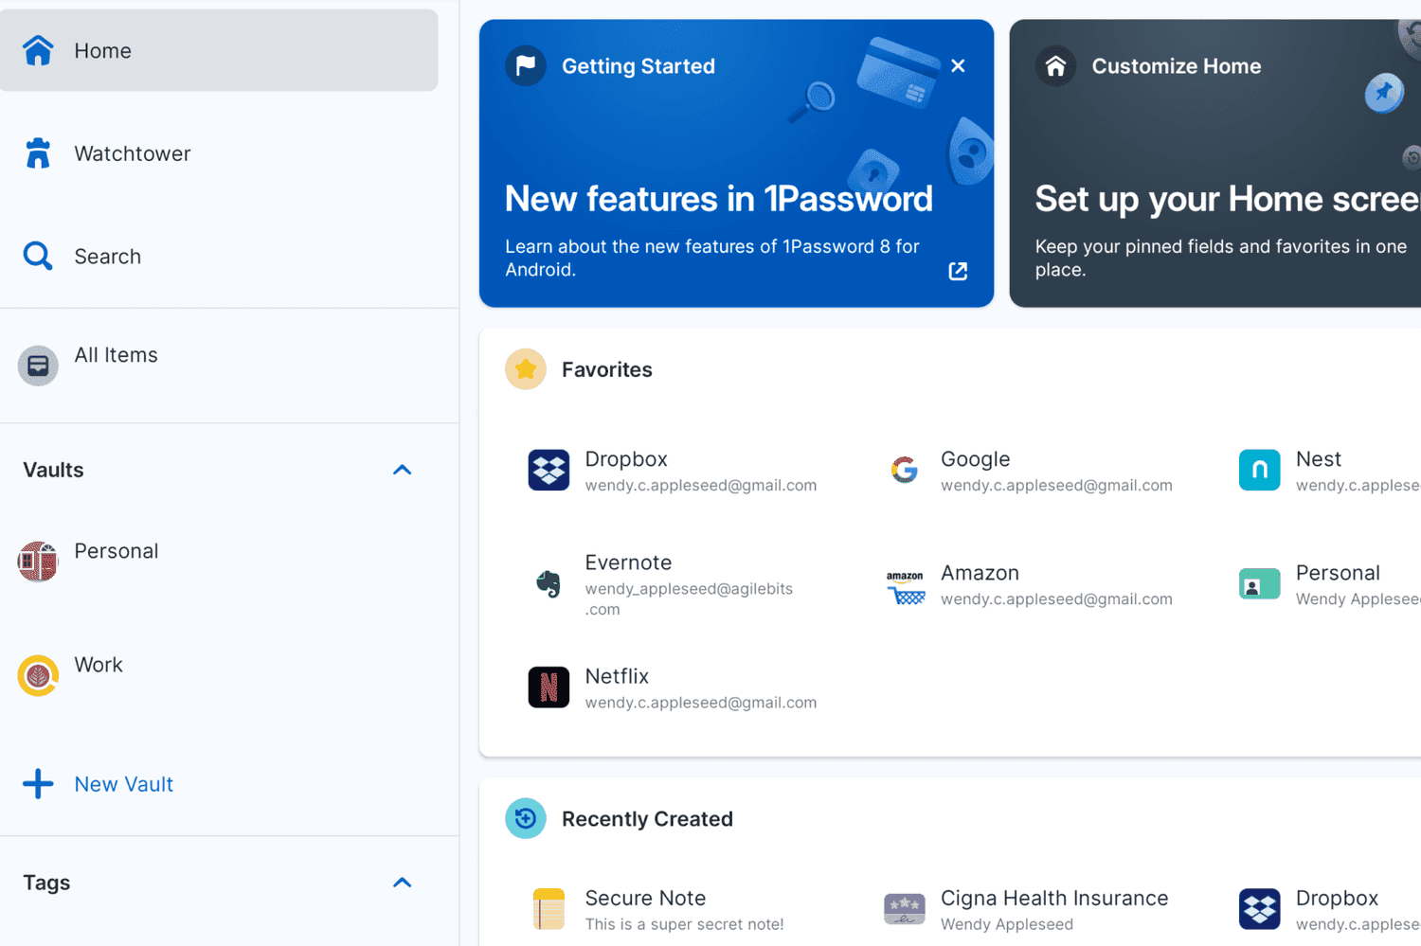Dismiss the Getting Started card
The width and height of the screenshot is (1421, 946).
[958, 65]
